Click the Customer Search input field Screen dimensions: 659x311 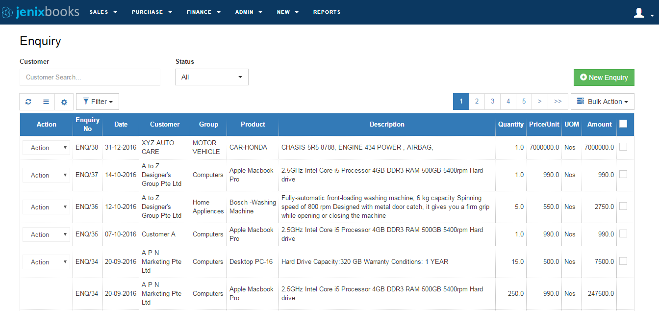pyautogui.click(x=90, y=77)
